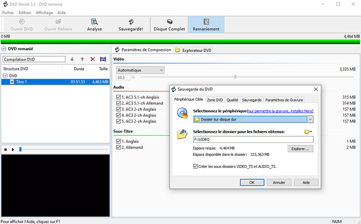Select the Périphérique Cible tab

(x=189, y=99)
